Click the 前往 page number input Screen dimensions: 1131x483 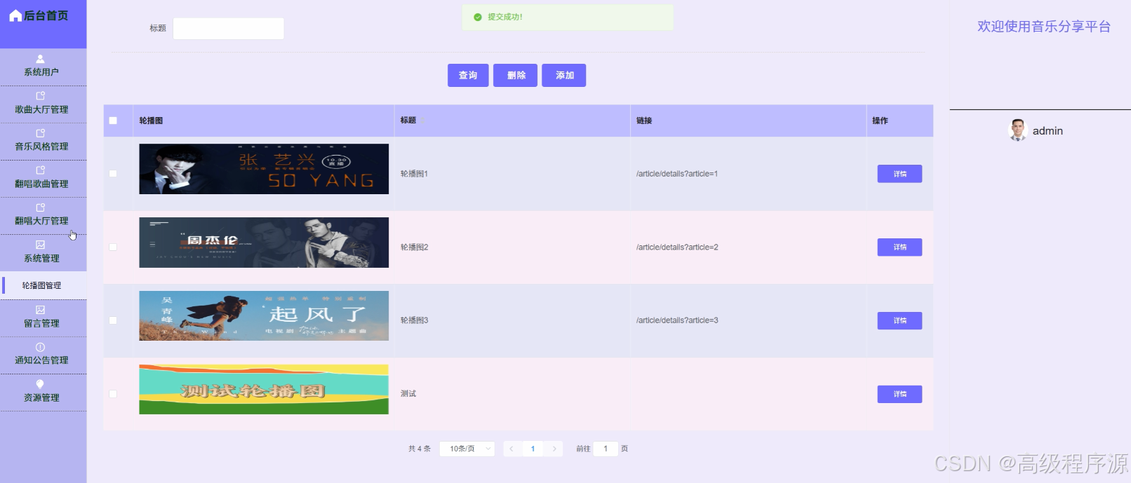click(605, 449)
